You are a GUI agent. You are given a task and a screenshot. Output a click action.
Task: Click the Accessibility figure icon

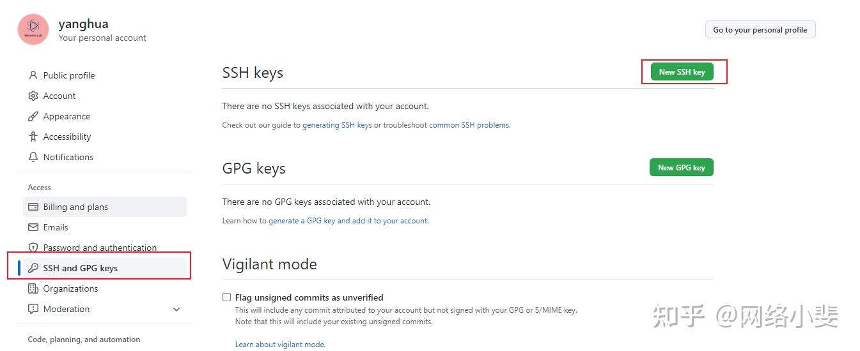click(x=33, y=137)
